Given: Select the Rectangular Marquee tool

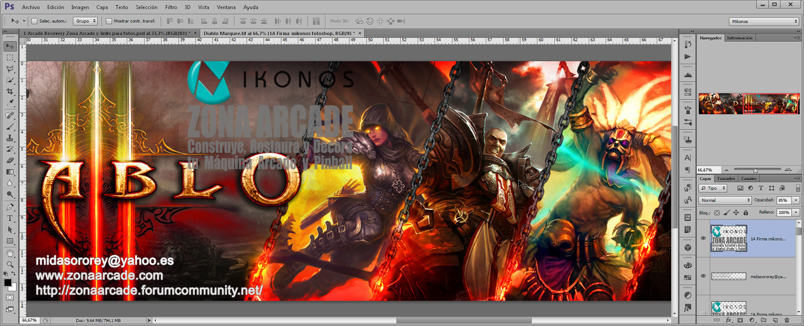Looking at the screenshot, I should tap(10, 58).
